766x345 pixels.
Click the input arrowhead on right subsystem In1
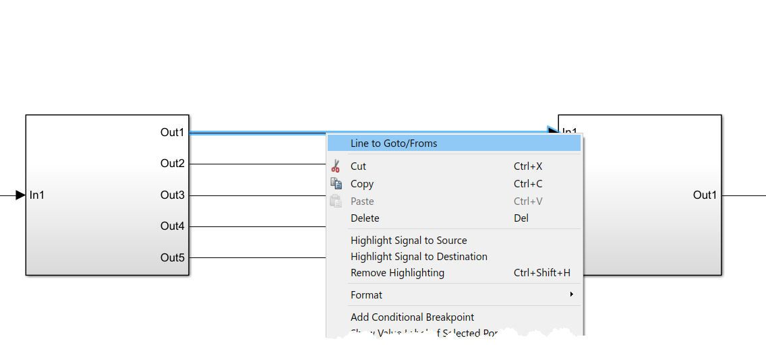point(553,131)
